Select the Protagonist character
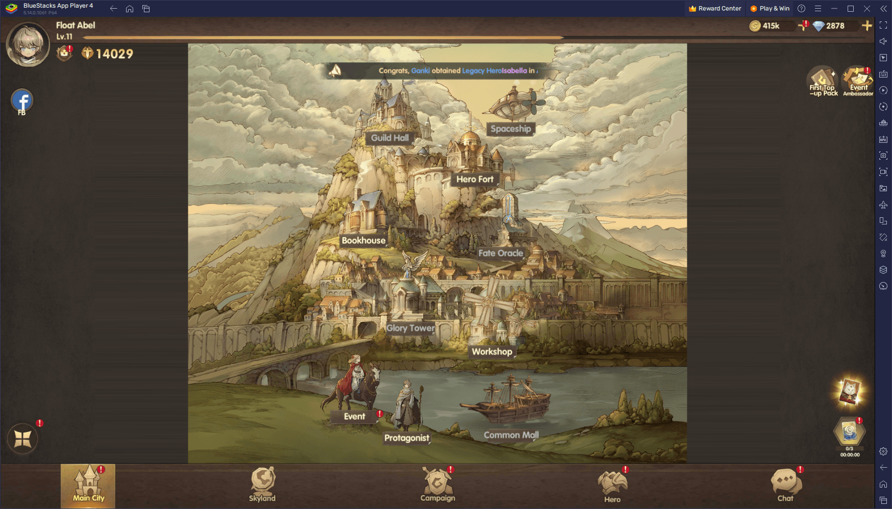The image size is (892, 509). (x=407, y=438)
